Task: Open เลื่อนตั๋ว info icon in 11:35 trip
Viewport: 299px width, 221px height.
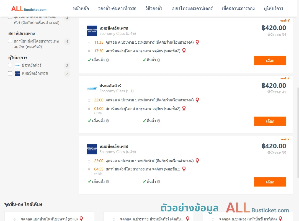Action: [107, 60]
